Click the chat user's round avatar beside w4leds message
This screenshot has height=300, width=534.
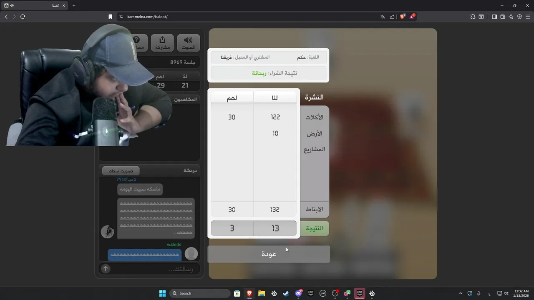(191, 253)
